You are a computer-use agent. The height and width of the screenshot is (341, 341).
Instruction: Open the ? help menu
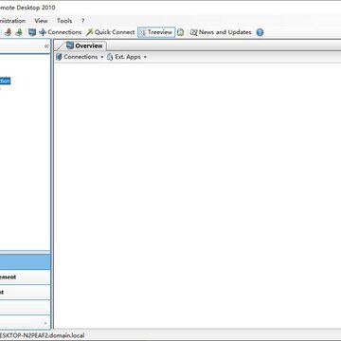[x=82, y=21]
